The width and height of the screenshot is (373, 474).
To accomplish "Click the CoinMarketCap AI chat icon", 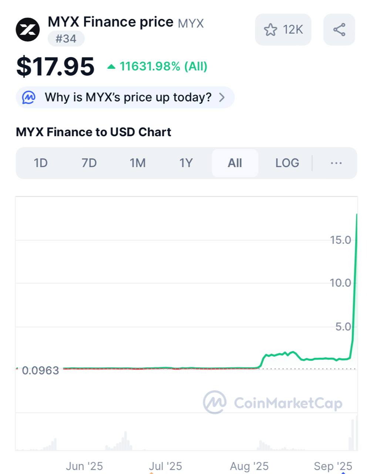I will (x=29, y=97).
